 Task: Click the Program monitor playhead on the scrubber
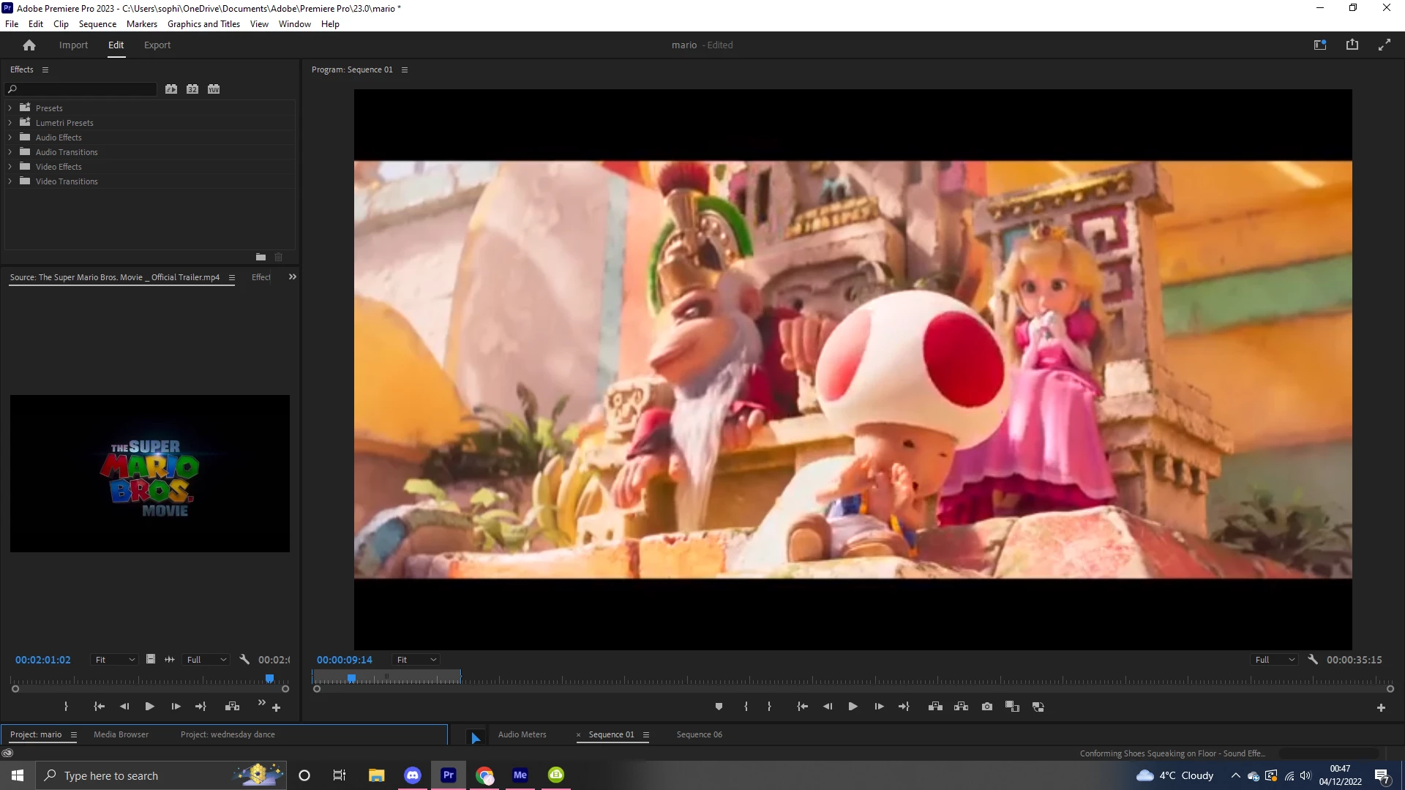pos(352,679)
